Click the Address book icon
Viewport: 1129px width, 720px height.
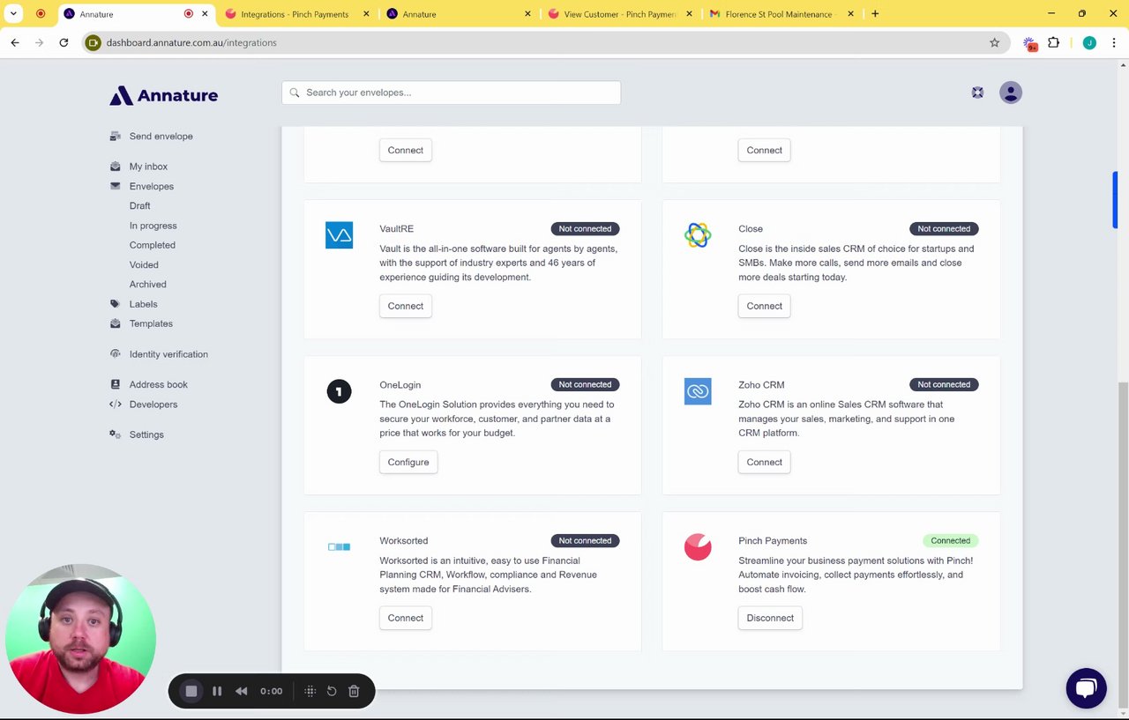click(x=115, y=384)
